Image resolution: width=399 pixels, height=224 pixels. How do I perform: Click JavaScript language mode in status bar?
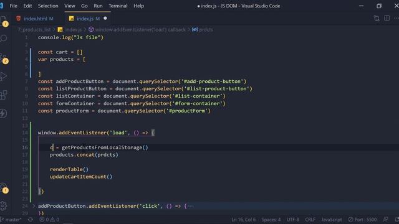332,220
